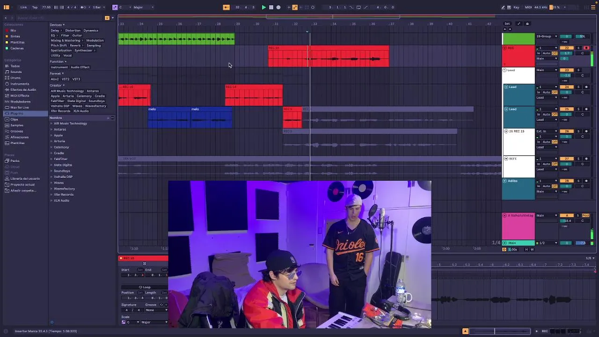Click the Link button
The height and width of the screenshot is (337, 599).
(x=23, y=7)
